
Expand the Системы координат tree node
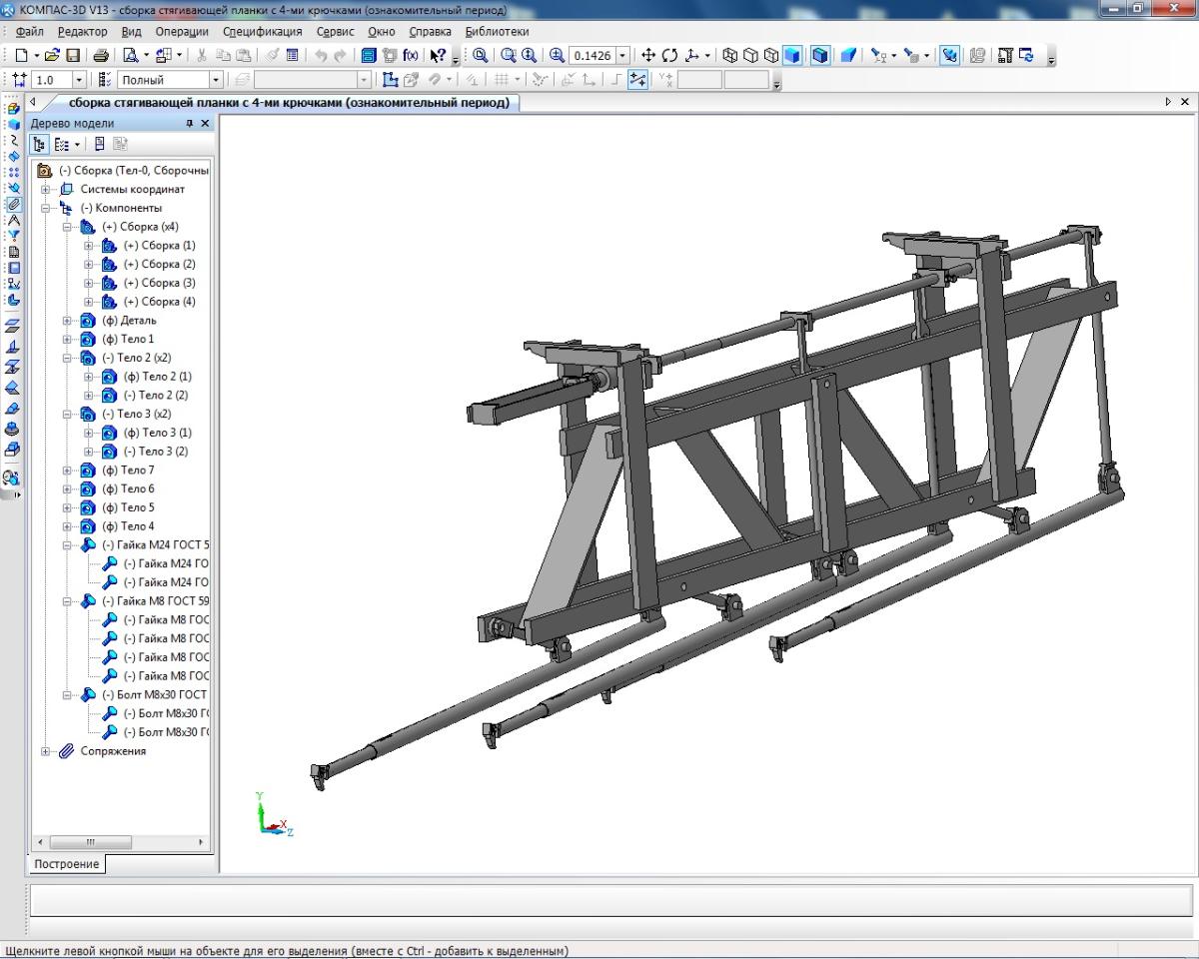coord(46,190)
